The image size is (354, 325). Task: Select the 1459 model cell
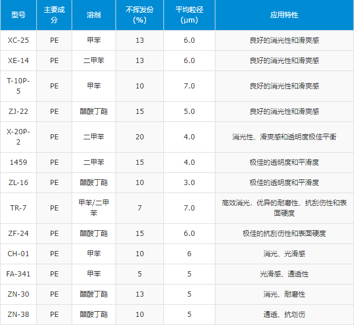point(18,162)
